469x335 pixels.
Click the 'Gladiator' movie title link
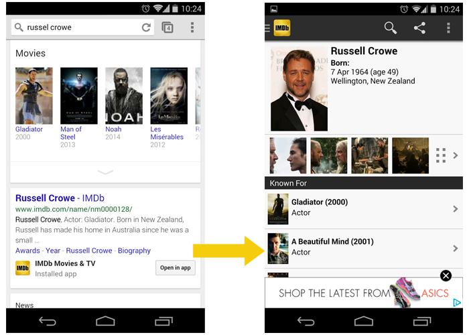pos(29,129)
